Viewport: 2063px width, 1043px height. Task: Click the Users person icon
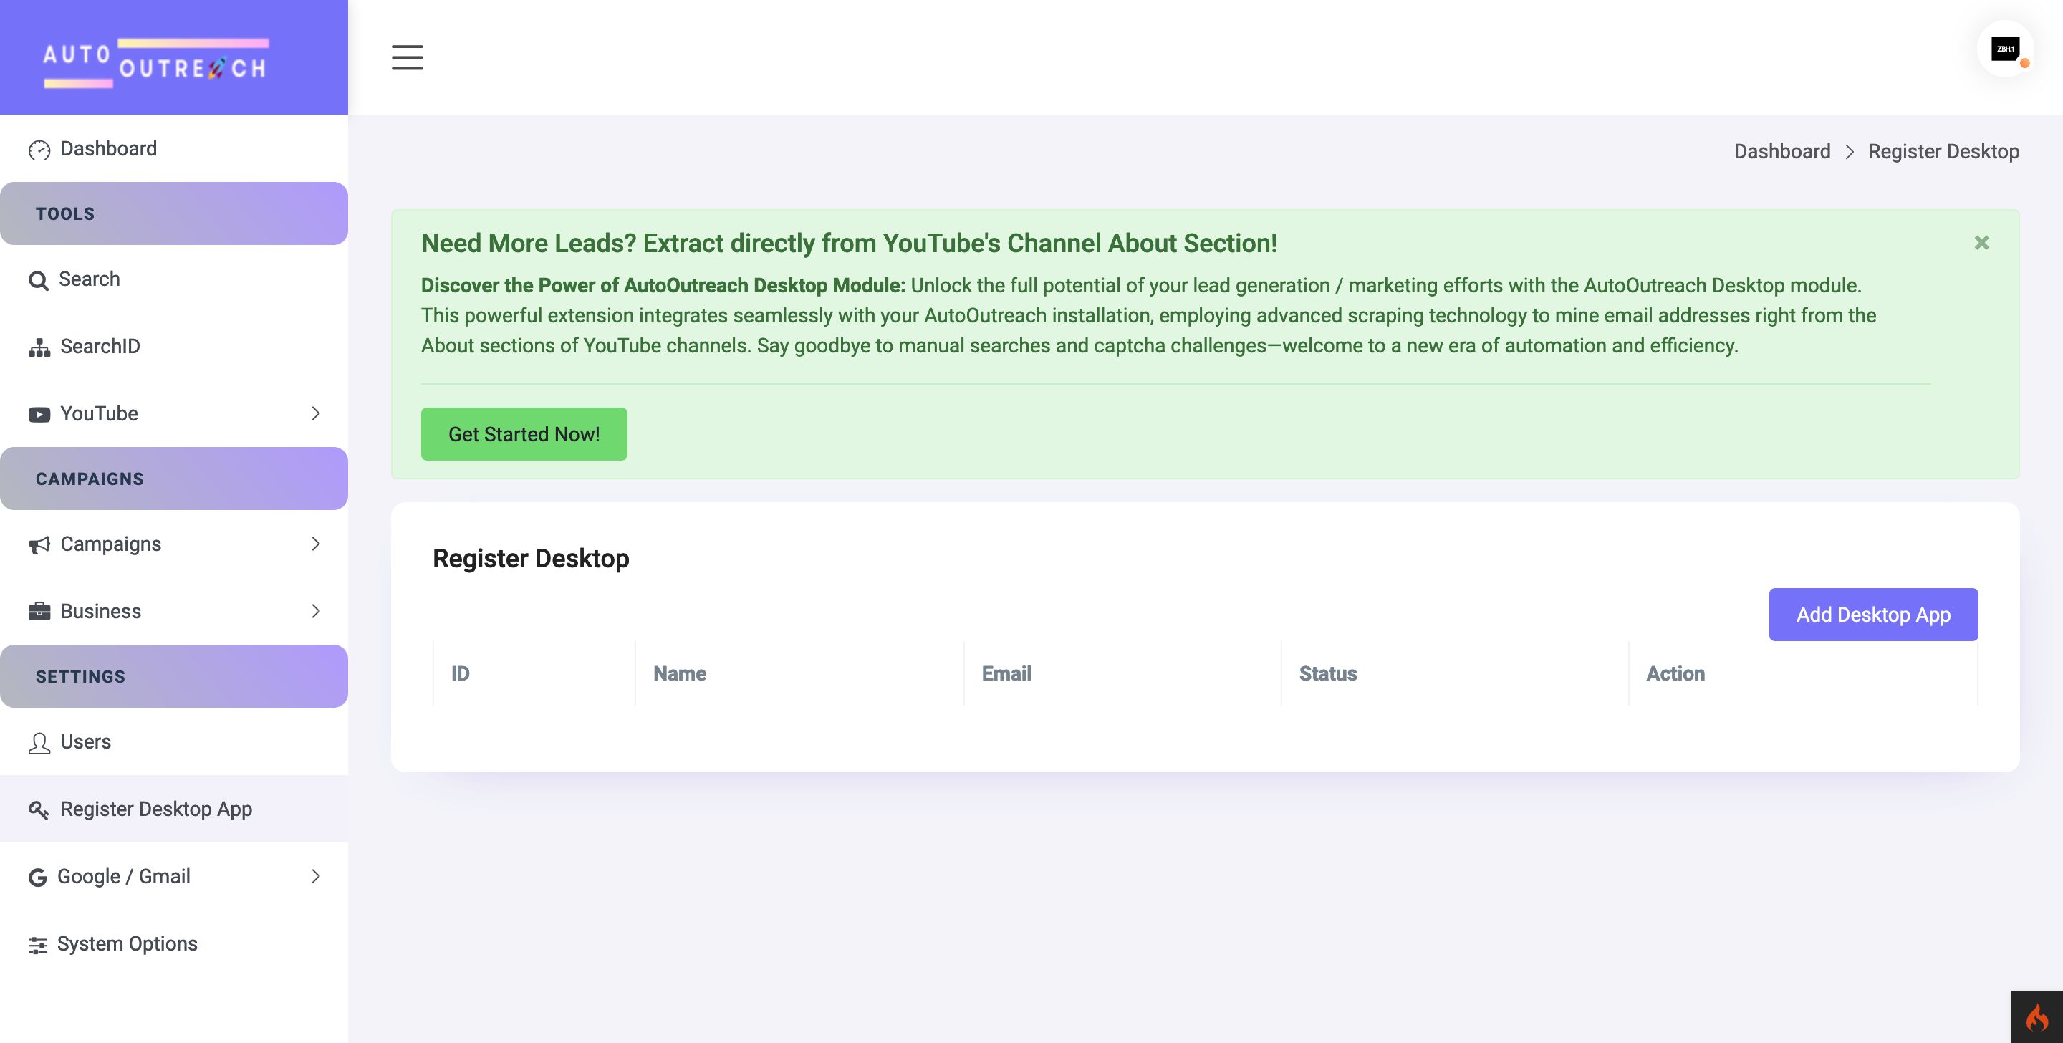(39, 743)
